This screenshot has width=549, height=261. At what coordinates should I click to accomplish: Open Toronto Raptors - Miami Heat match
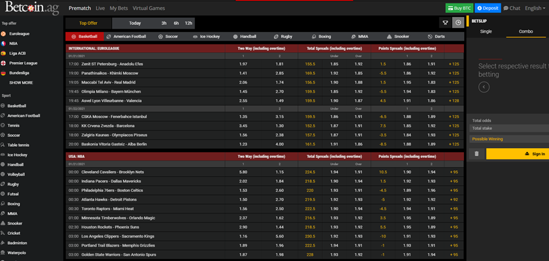click(x=108, y=209)
